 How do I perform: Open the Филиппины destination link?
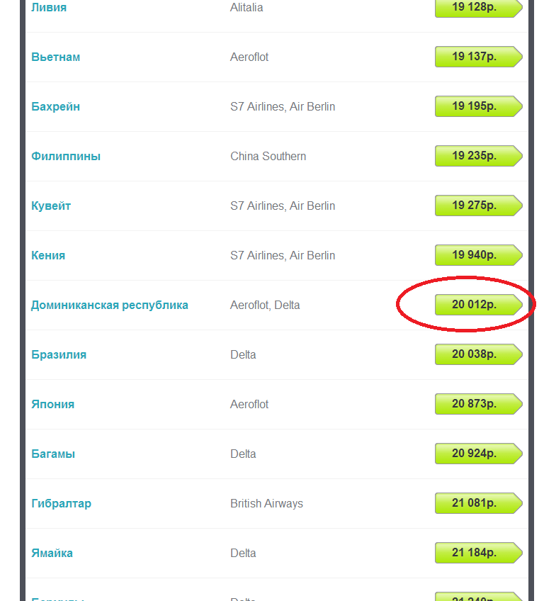point(66,157)
